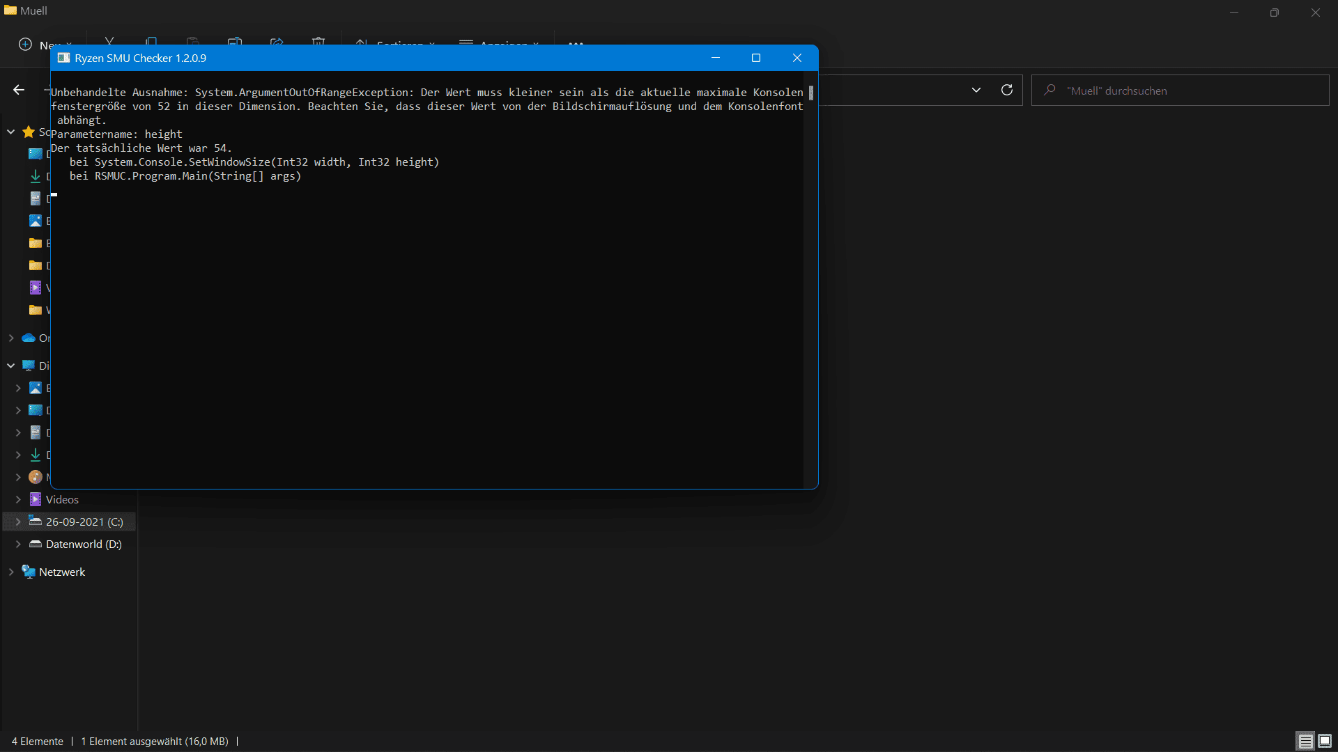Click the System.Console.SetWindowSize stack trace line
This screenshot has height=752, width=1338.
(x=254, y=162)
